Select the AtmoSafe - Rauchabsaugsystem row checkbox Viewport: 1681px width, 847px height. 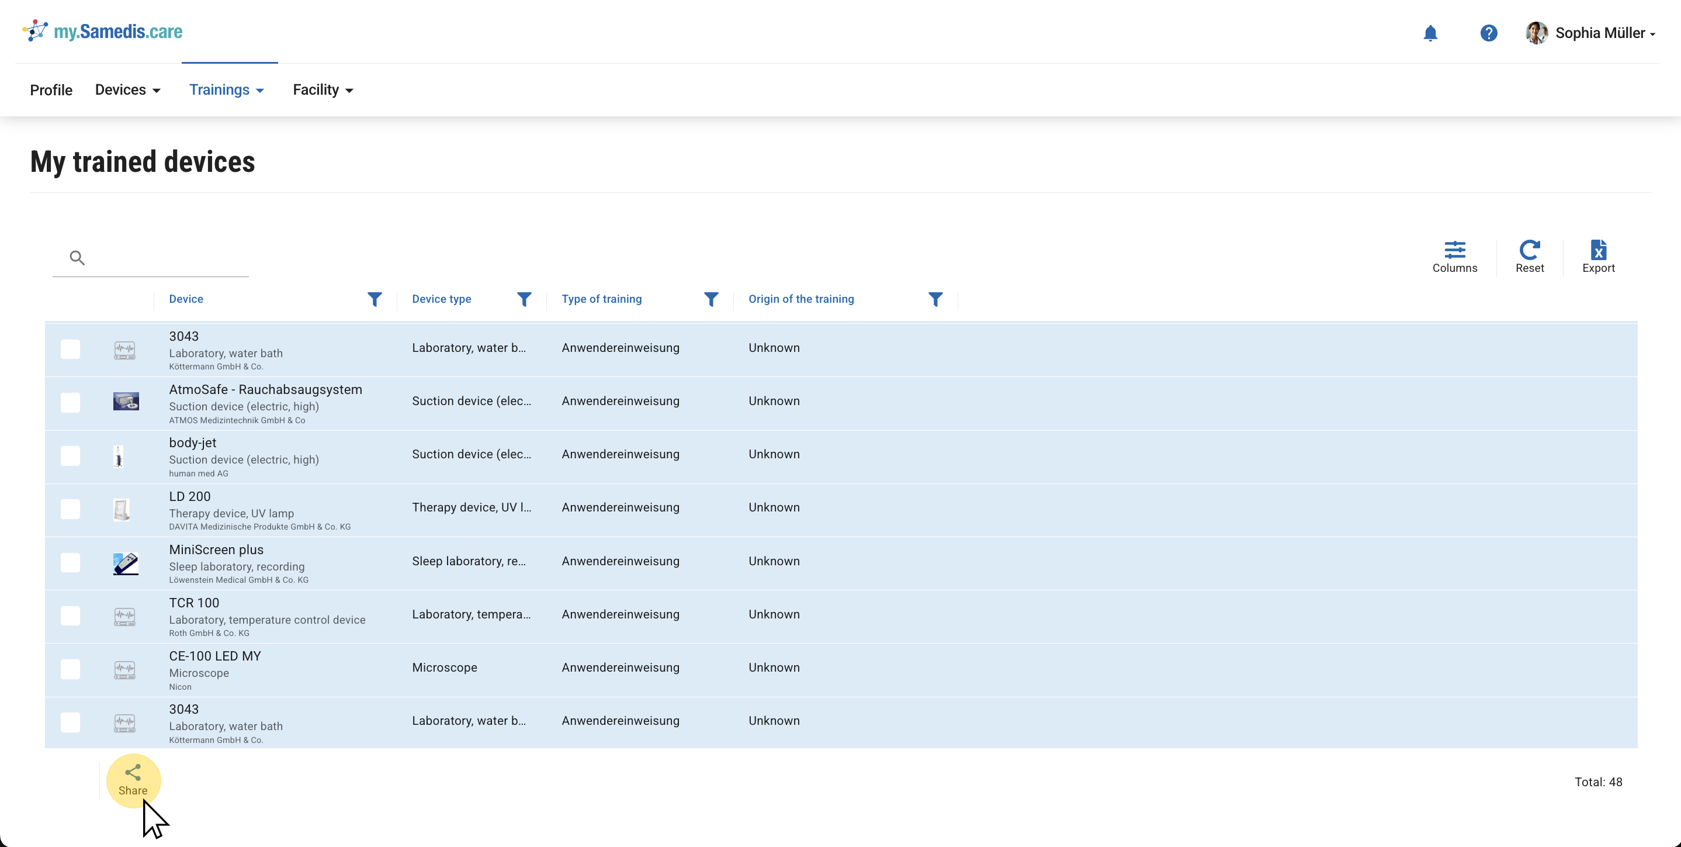pos(71,402)
